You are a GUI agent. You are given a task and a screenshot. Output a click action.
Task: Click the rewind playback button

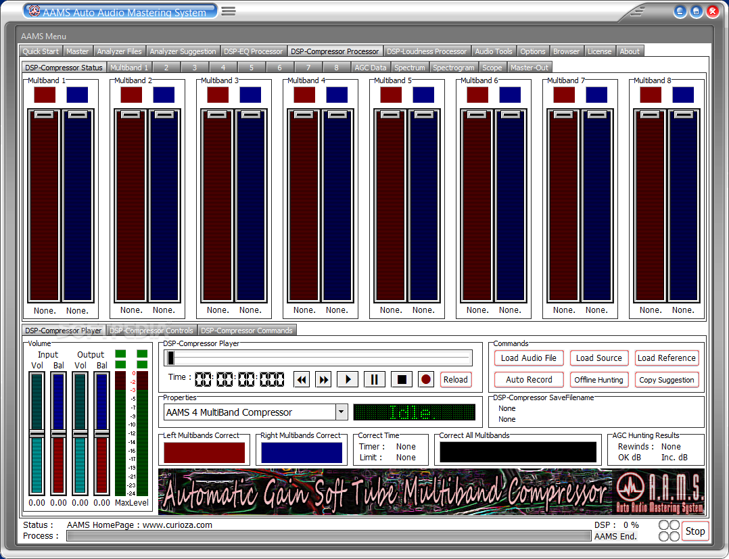pos(302,380)
